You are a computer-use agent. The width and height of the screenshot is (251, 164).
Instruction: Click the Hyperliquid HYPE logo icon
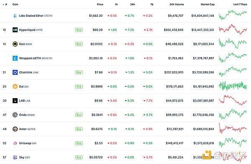(x=15, y=30)
